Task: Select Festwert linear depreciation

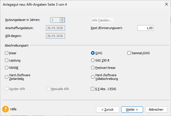Action: pos(93,68)
